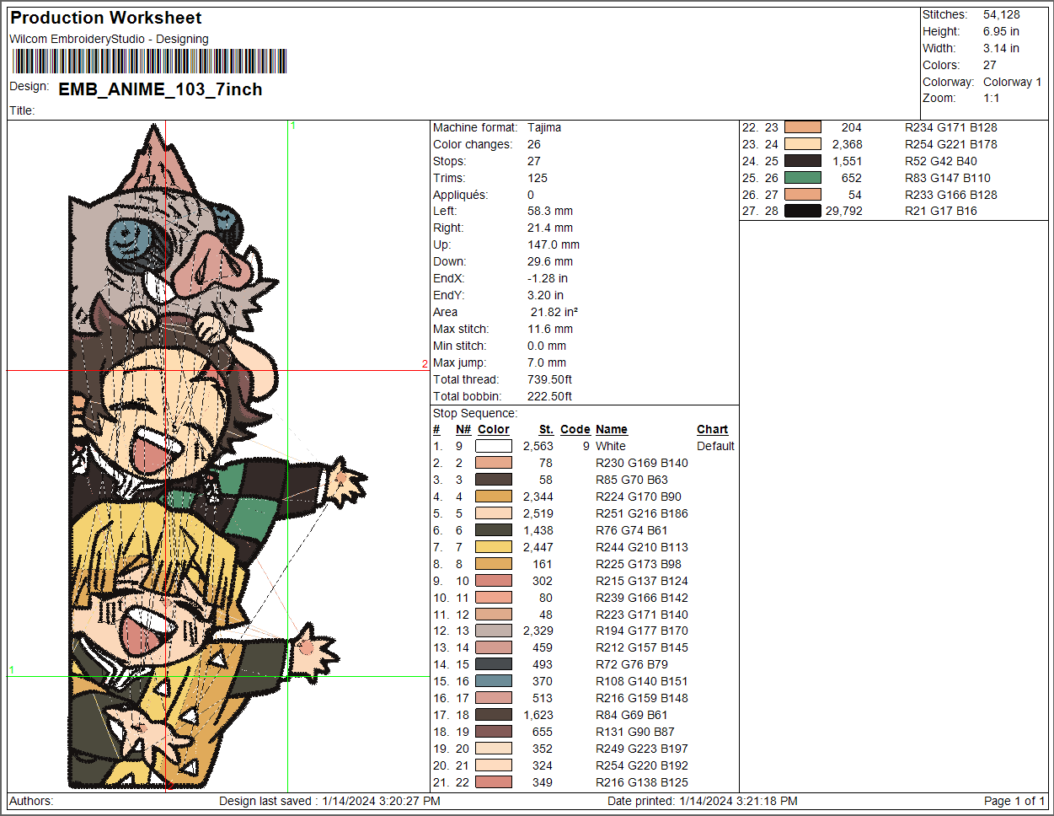This screenshot has width=1054, height=816.
Task: Click the Down value 29.6 mm
Action: pyautogui.click(x=550, y=261)
